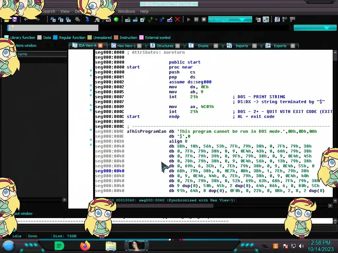Image resolution: width=338 pixels, height=253 pixels.
Task: Click the Save database floppy icon
Action: pyautogui.click(x=15, y=19)
